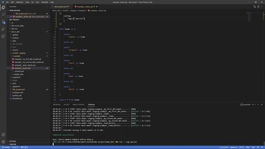This screenshot has height=149, width=265.
Task: Open the Search view in activity bar
Action: click(x=3, y=14)
